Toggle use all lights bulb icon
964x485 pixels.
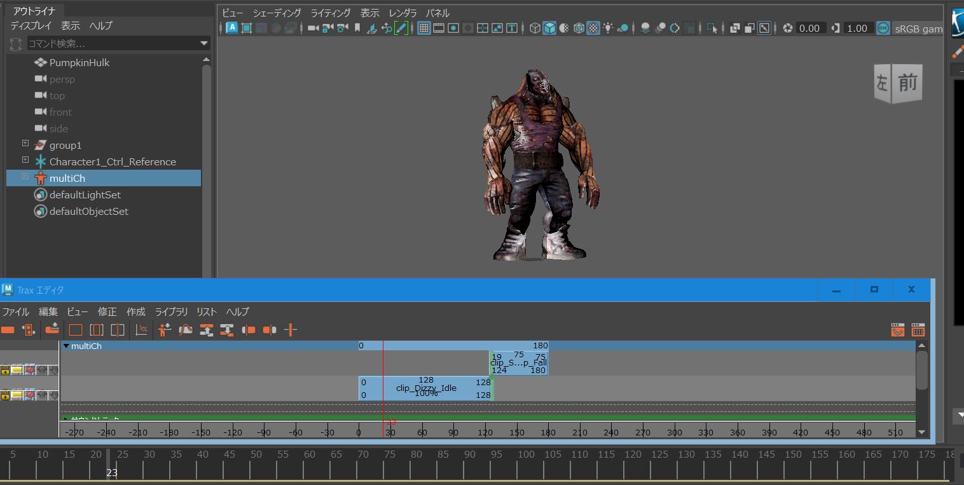pyautogui.click(x=609, y=28)
